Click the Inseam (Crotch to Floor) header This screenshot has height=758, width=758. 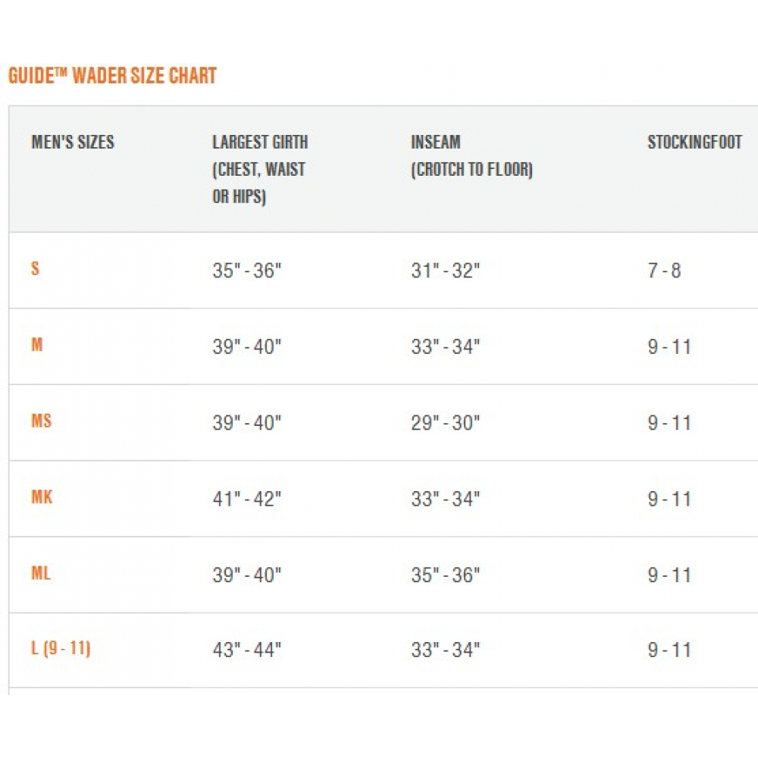point(471,155)
